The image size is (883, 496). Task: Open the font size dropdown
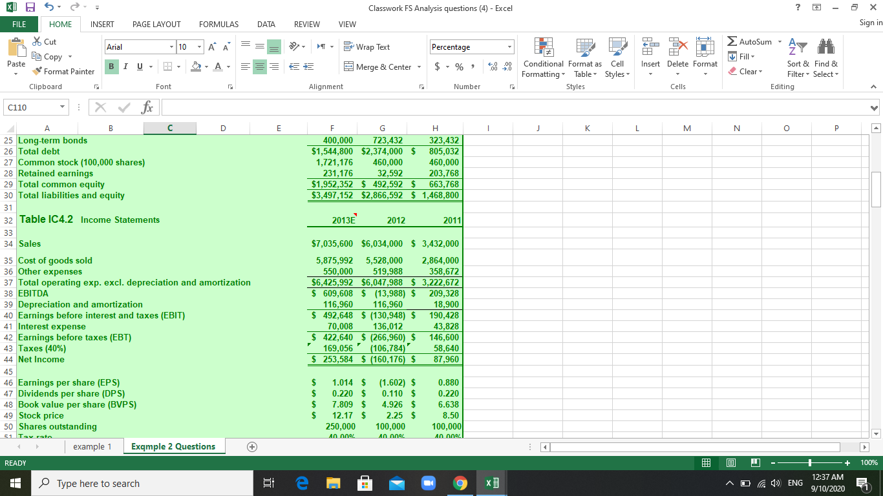pyautogui.click(x=200, y=47)
